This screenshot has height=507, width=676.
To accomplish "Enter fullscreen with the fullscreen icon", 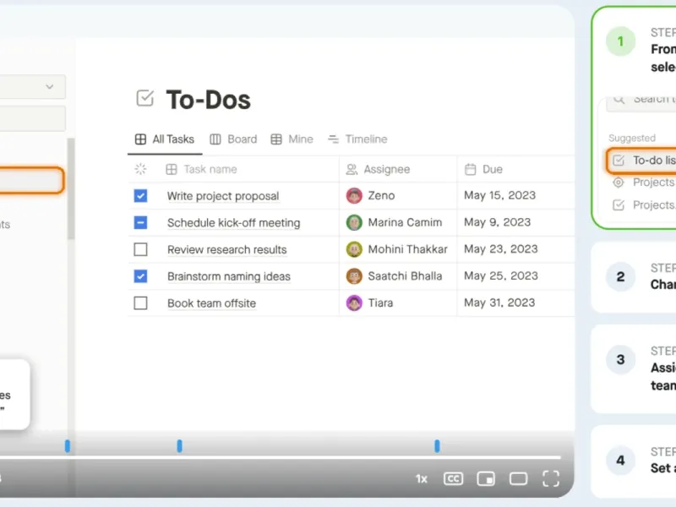I will click(551, 478).
